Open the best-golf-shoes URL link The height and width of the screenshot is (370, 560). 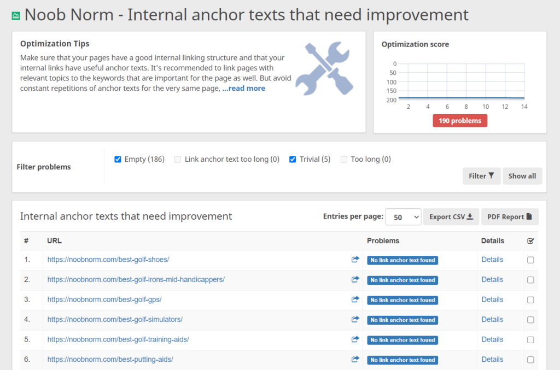(x=108, y=260)
